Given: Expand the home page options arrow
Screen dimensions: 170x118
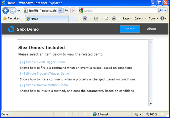Looking at the screenshot, I should (x=90, y=18).
